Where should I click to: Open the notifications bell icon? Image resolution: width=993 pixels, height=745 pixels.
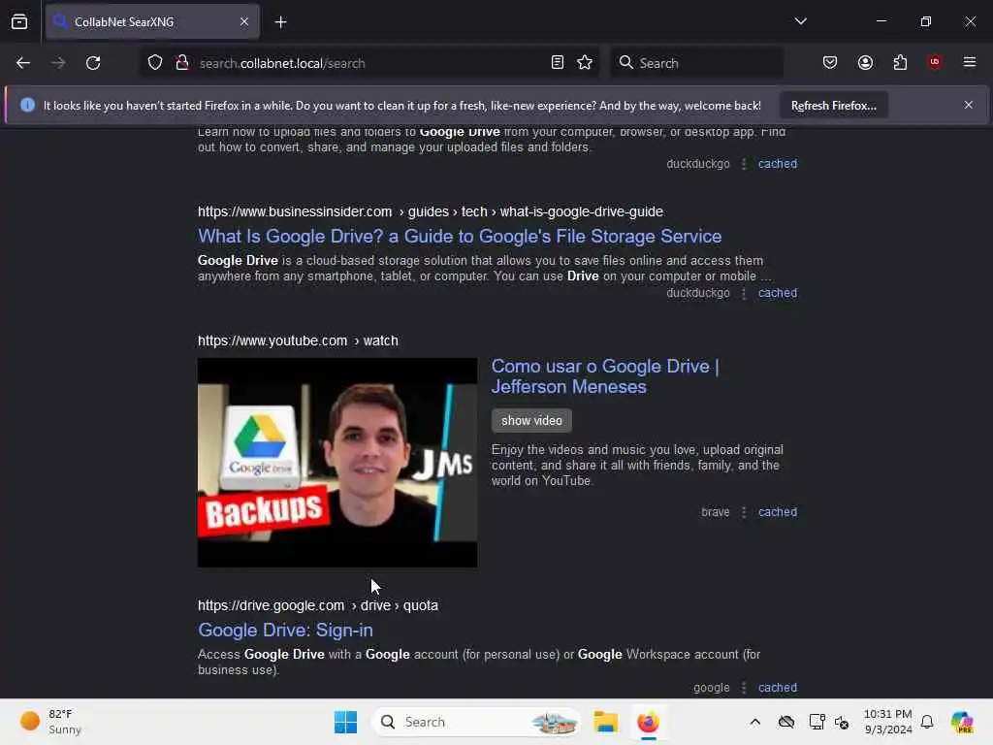(927, 722)
